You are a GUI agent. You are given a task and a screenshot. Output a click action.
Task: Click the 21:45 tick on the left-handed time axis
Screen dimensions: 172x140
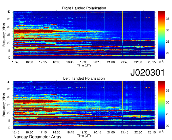pos(124,132)
